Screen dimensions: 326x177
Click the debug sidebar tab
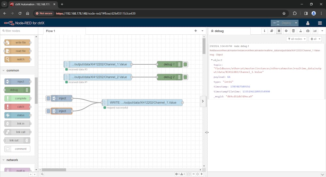[219, 31]
